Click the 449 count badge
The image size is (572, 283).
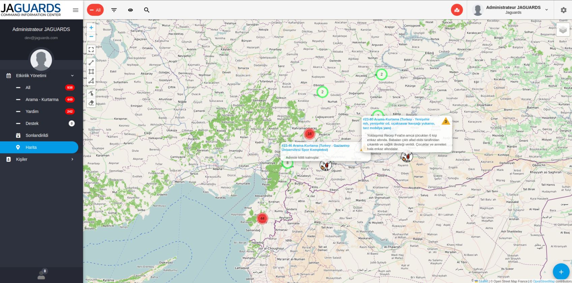point(70,100)
